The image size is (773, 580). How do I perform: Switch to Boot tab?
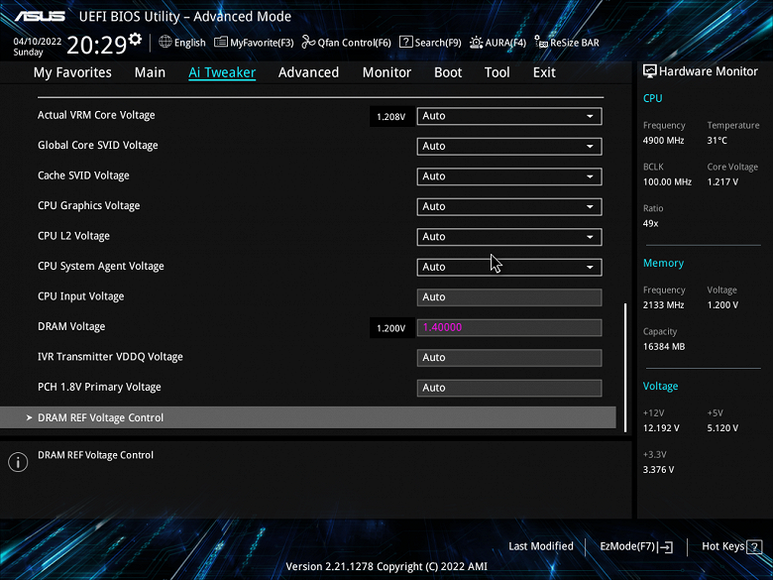448,72
